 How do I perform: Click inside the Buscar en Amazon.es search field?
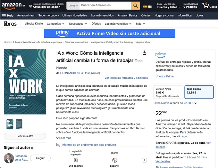(x=105, y=5)
